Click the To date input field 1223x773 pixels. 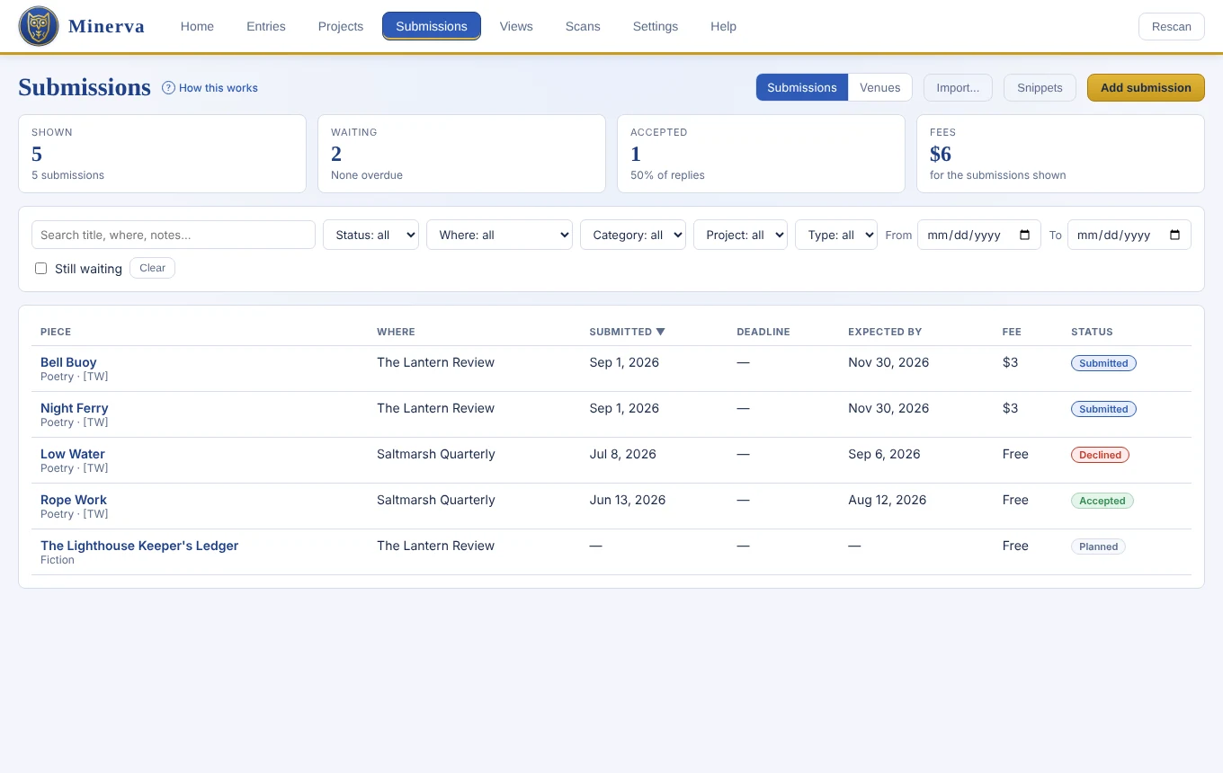[1129, 235]
